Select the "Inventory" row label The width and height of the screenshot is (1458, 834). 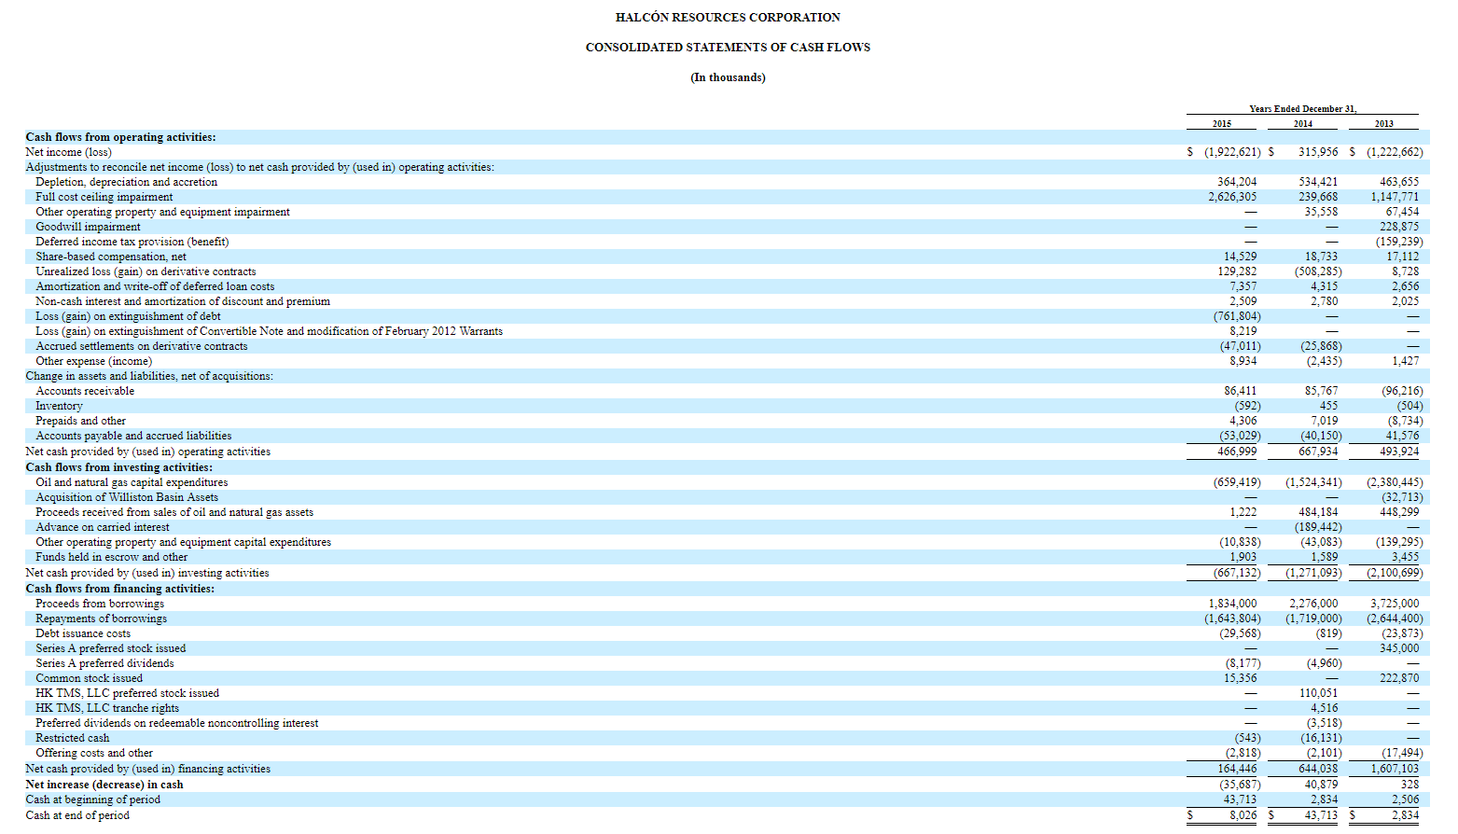(59, 406)
